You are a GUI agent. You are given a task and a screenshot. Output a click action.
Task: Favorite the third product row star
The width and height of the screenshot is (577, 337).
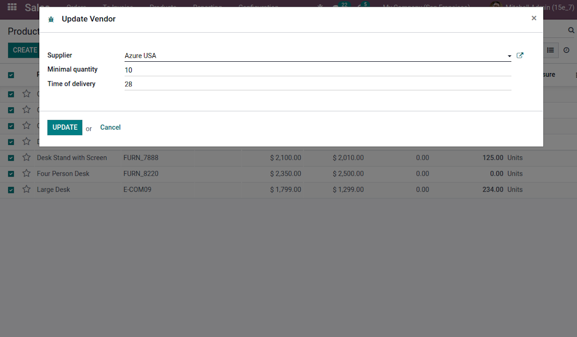(27, 126)
